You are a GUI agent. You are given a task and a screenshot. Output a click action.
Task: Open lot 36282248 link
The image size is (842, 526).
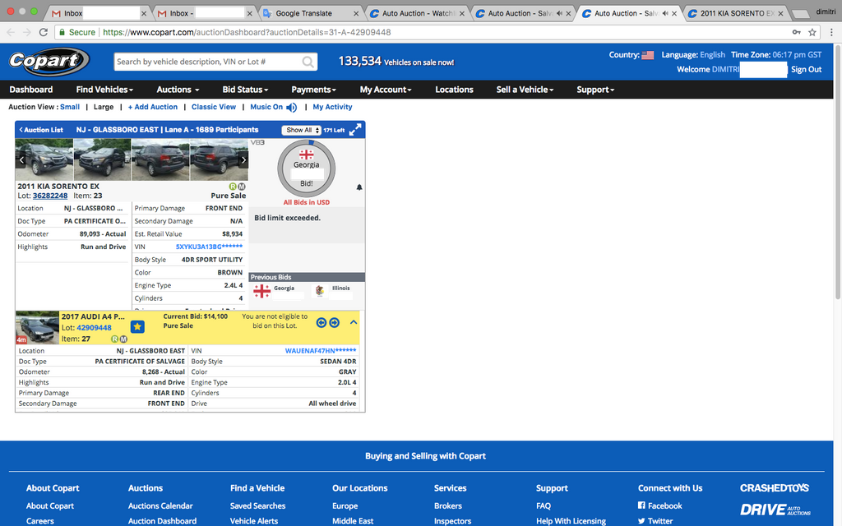click(50, 196)
